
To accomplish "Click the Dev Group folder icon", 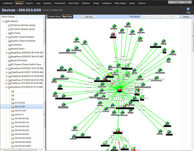I will pyautogui.click(x=9, y=33).
